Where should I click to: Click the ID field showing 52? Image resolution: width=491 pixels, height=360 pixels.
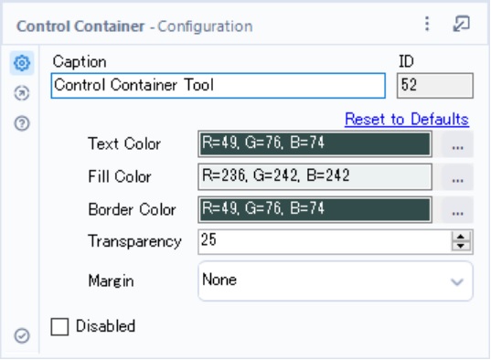435,86
